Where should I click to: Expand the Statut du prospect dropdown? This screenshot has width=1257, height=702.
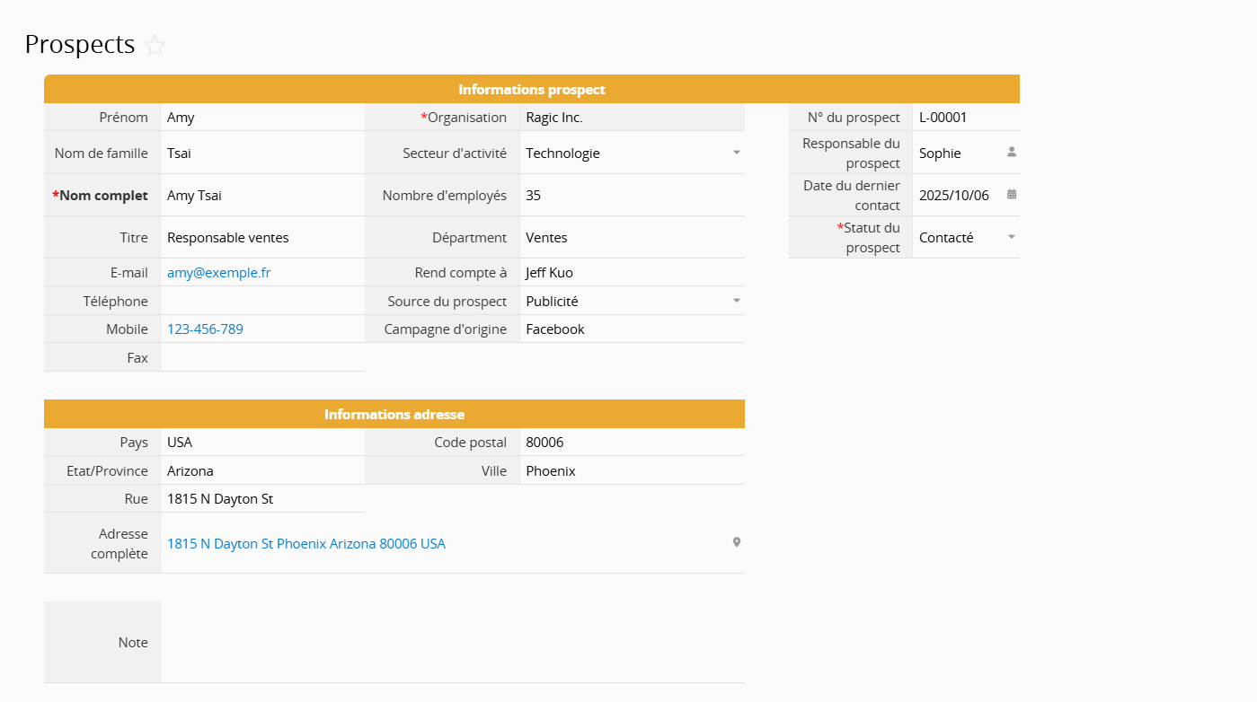[x=1011, y=237]
